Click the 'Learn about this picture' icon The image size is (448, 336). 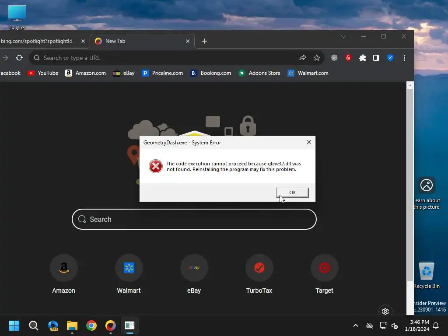(427, 193)
